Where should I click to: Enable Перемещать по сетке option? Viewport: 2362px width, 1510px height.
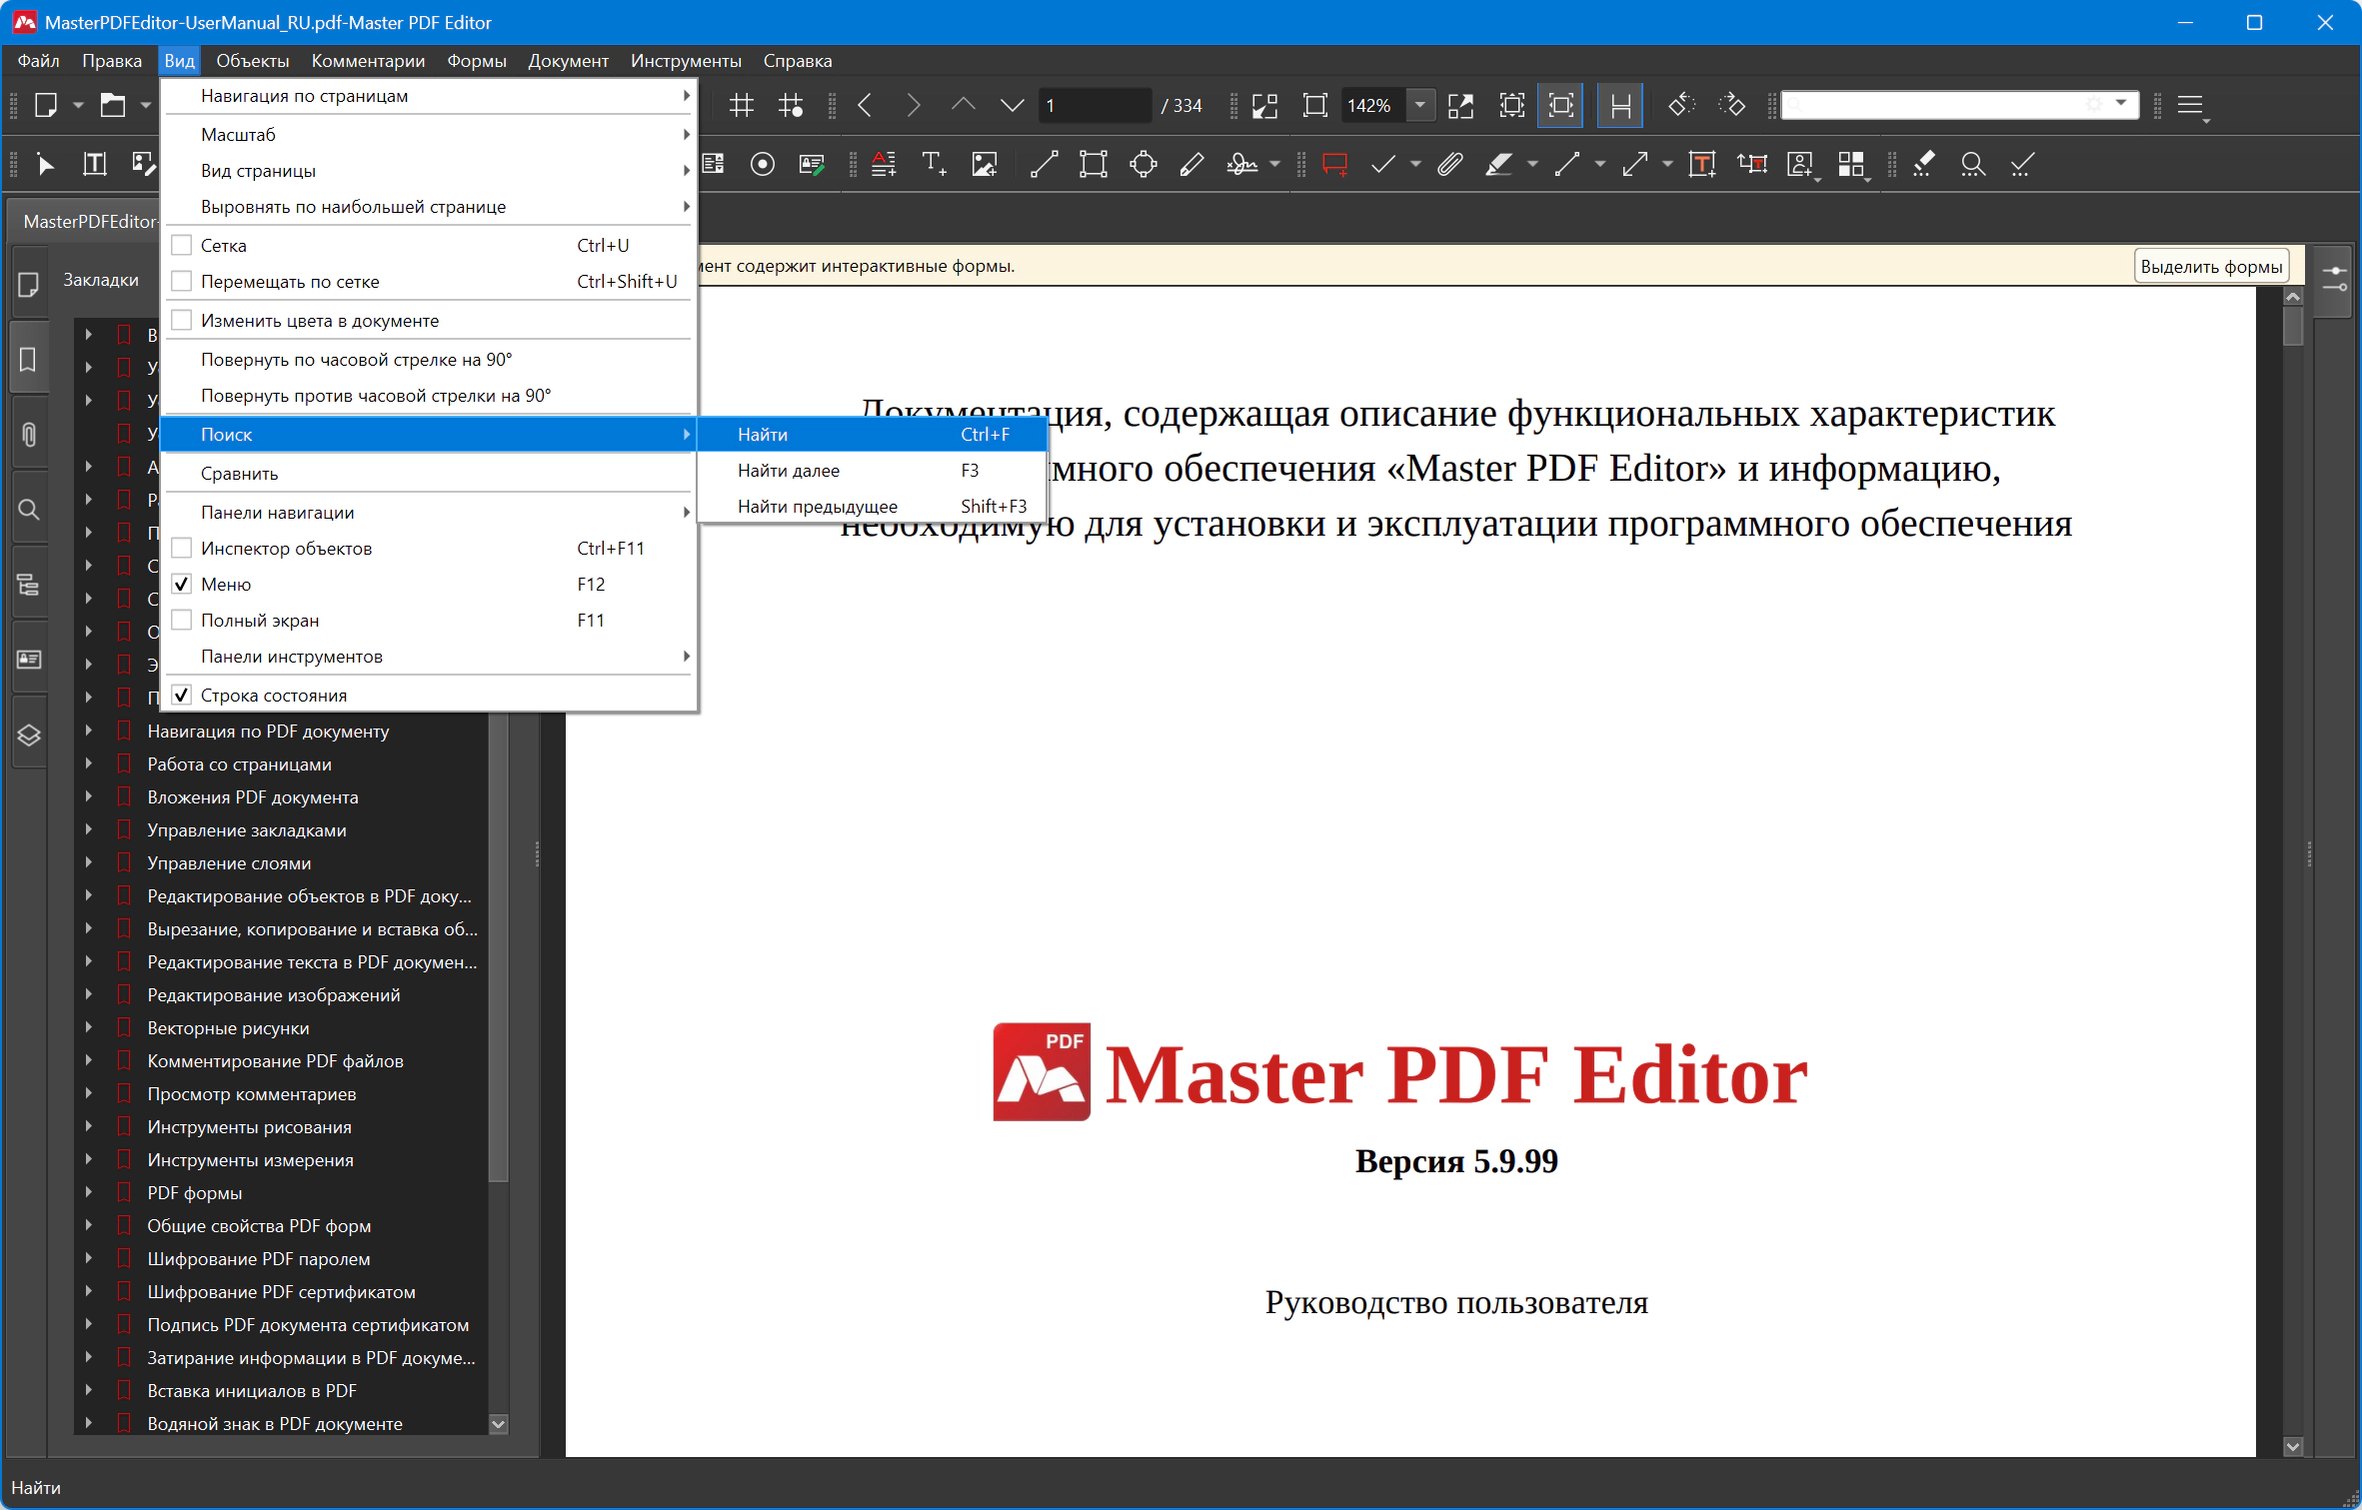tap(182, 281)
